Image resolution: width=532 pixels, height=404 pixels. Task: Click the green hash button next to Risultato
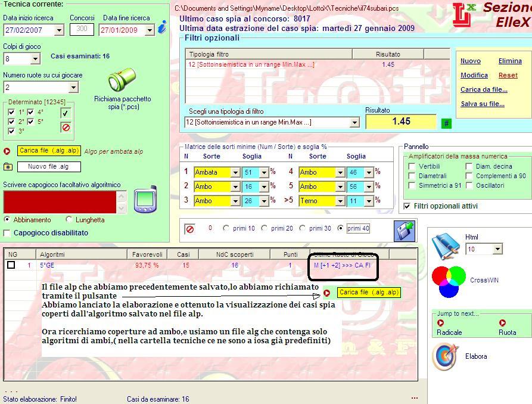click(x=446, y=123)
